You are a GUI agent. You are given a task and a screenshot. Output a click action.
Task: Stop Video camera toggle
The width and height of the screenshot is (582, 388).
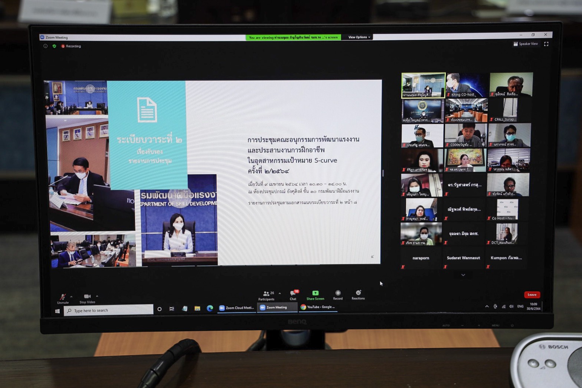tap(87, 297)
